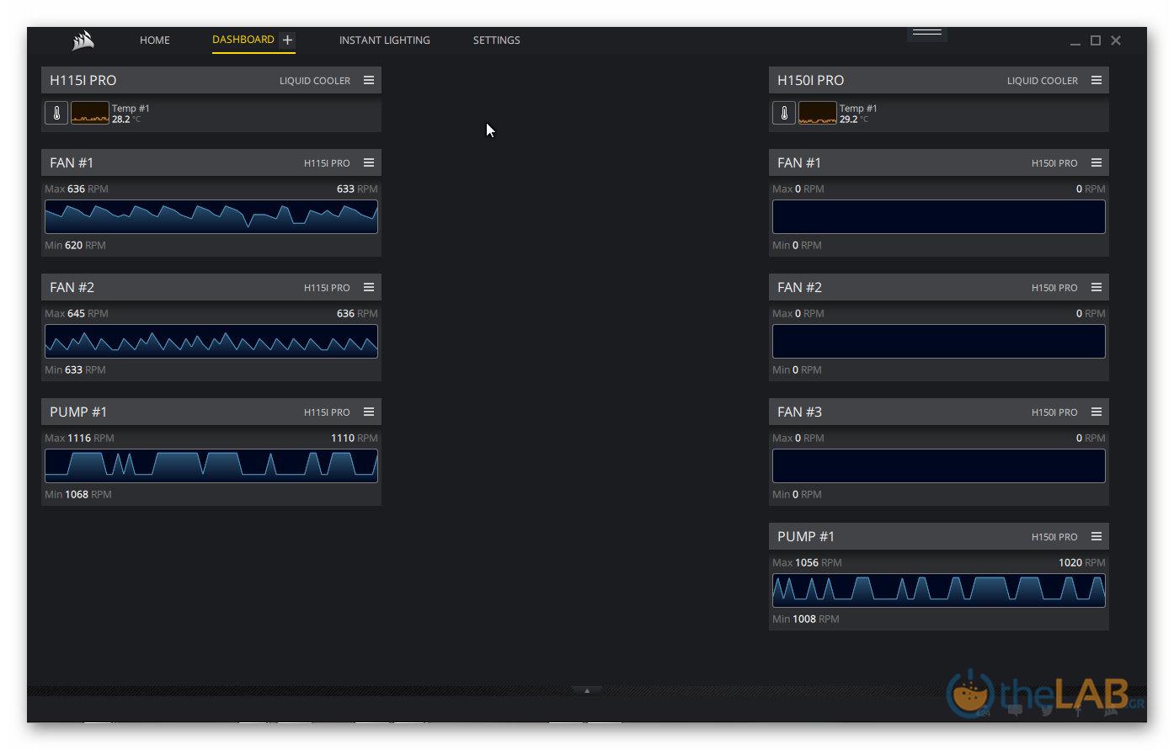
Task: Click the 28.2 °C temperature reading
Action: pyautogui.click(x=126, y=120)
